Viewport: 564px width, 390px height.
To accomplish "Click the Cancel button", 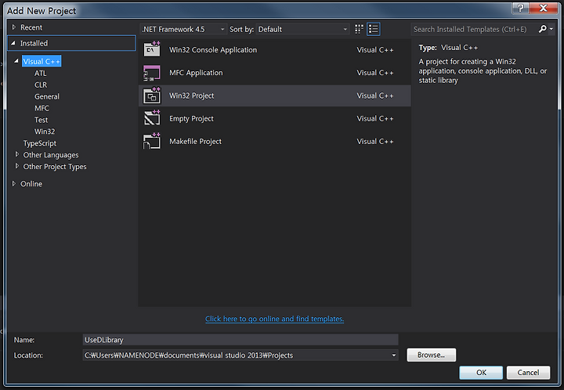I will [x=528, y=373].
